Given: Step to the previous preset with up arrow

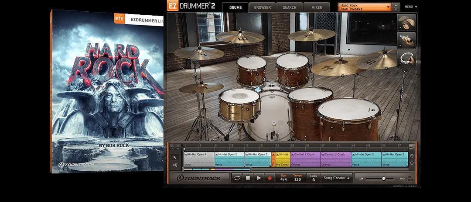Looking at the screenshot, I should click(x=396, y=5).
